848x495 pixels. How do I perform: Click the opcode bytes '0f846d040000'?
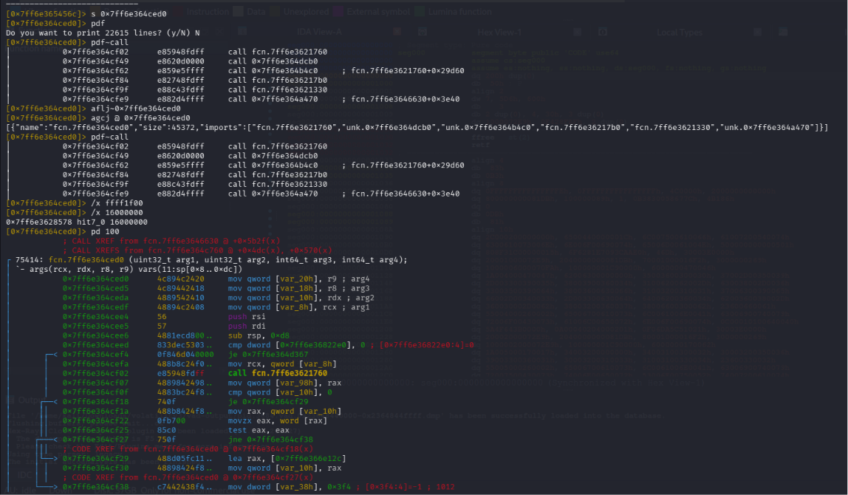click(x=185, y=355)
